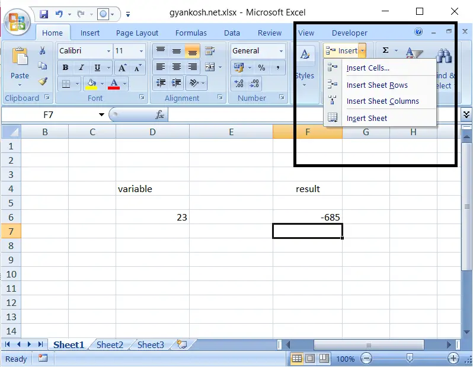The height and width of the screenshot is (367, 473).
Task: Decrease decimal places
Action: [254, 84]
